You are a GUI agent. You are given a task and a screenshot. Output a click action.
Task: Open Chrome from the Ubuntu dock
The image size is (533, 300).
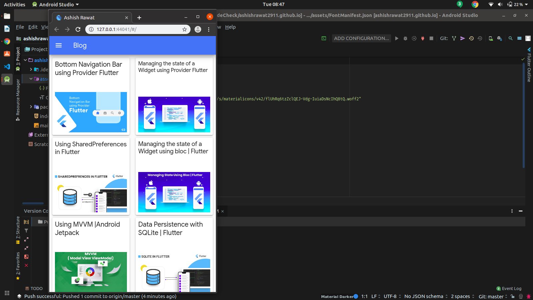tap(7, 41)
